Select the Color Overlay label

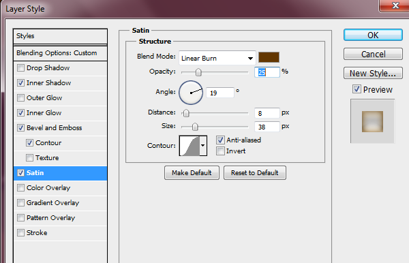click(48, 187)
